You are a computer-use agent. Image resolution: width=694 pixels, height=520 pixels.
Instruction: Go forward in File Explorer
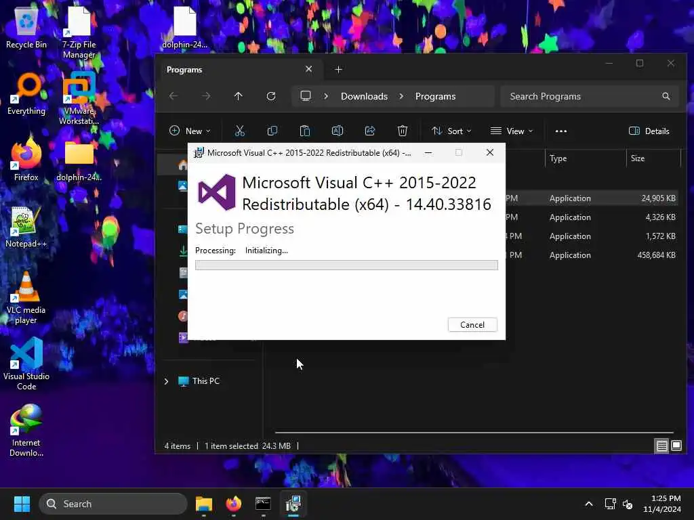(x=206, y=96)
